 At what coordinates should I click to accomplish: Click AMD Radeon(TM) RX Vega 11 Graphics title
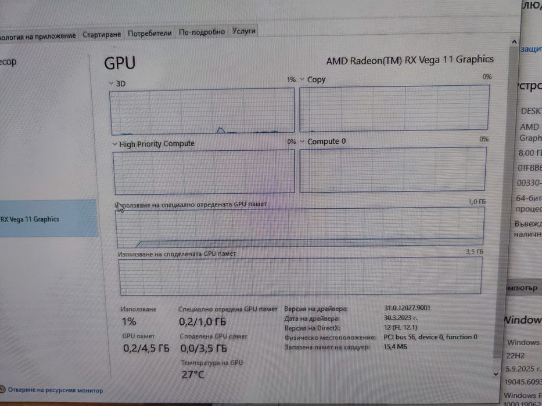410,60
